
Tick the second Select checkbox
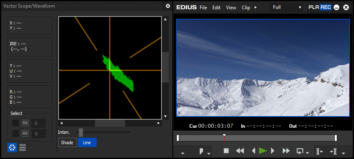(x=16, y=133)
